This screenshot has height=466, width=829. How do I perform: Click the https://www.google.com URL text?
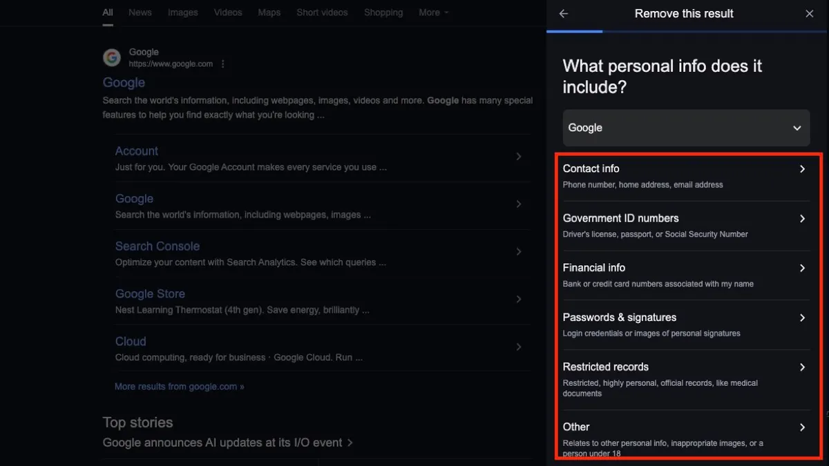pos(171,64)
